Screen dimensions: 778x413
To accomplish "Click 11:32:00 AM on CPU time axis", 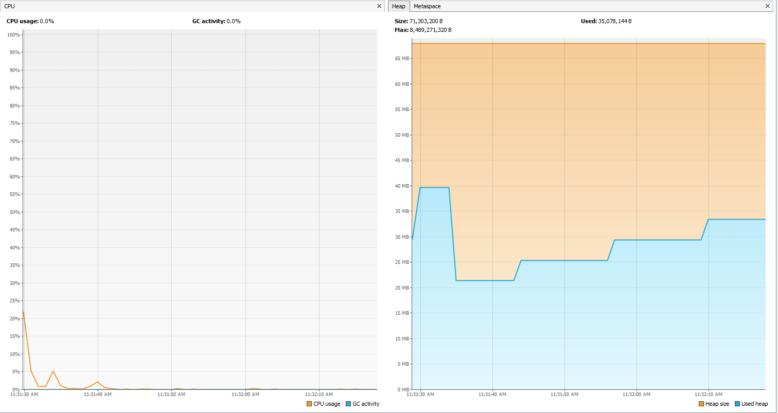I will tap(245, 394).
